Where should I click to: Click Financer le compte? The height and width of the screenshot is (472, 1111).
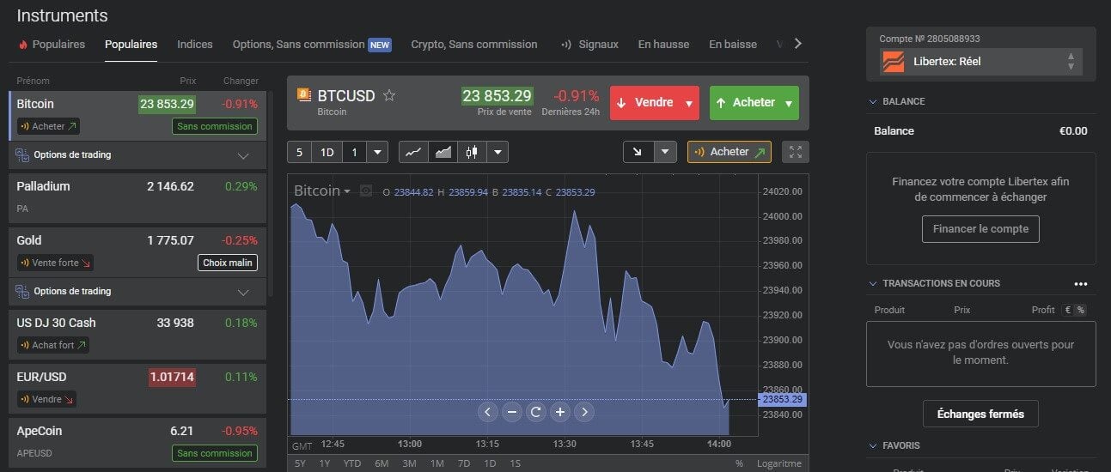tap(980, 229)
